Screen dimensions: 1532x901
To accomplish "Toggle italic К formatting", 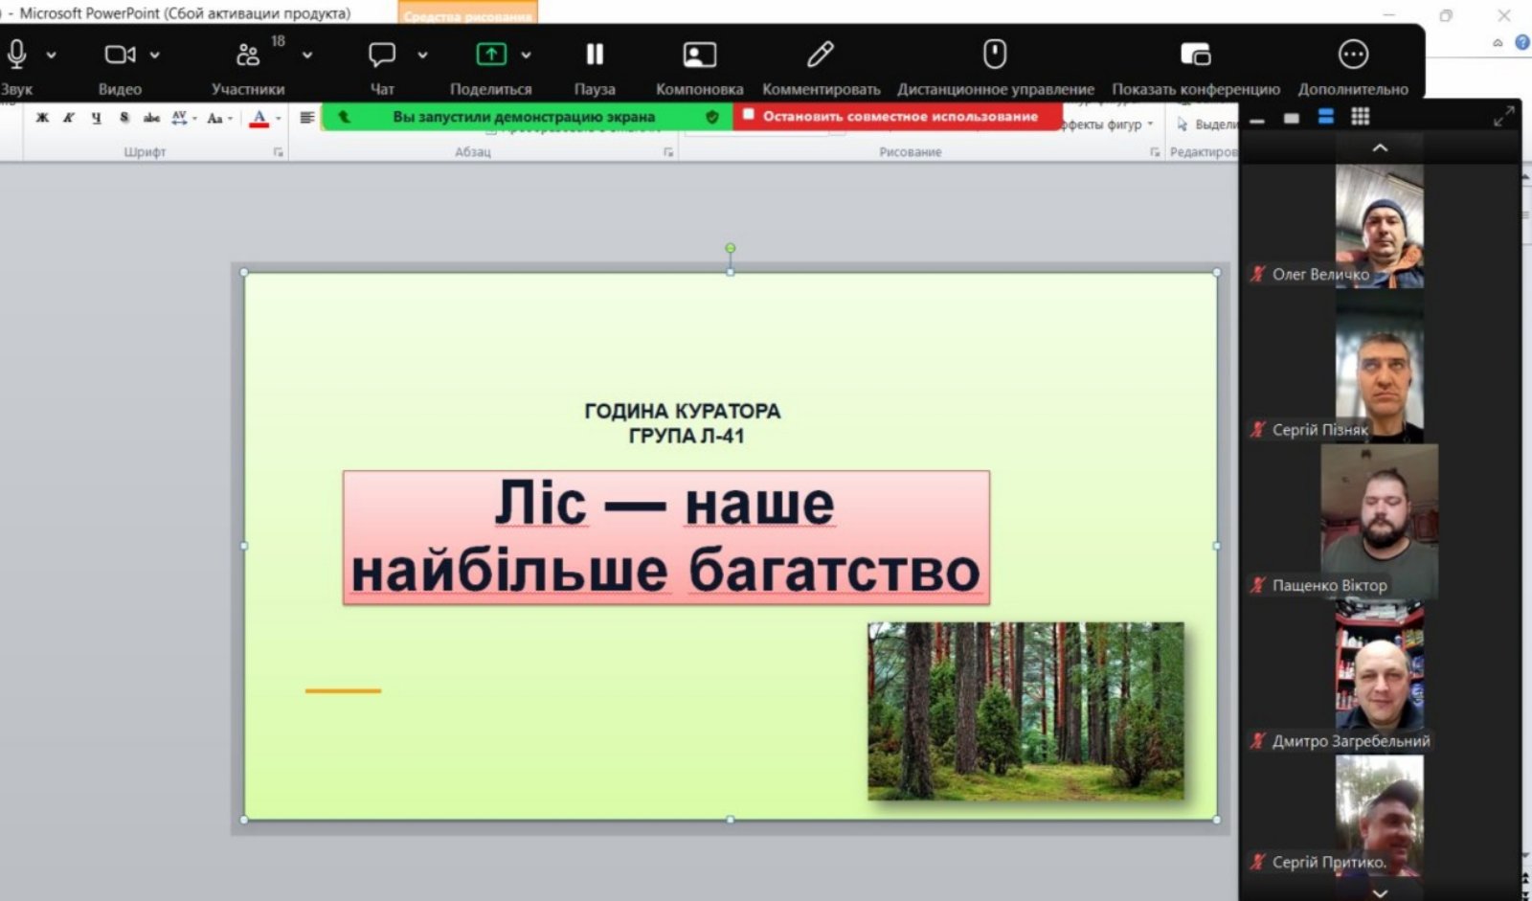I will pos(69,118).
